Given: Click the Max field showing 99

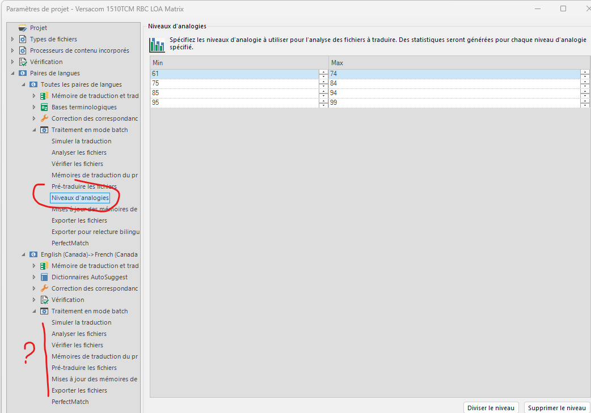Looking at the screenshot, I should 454,103.
